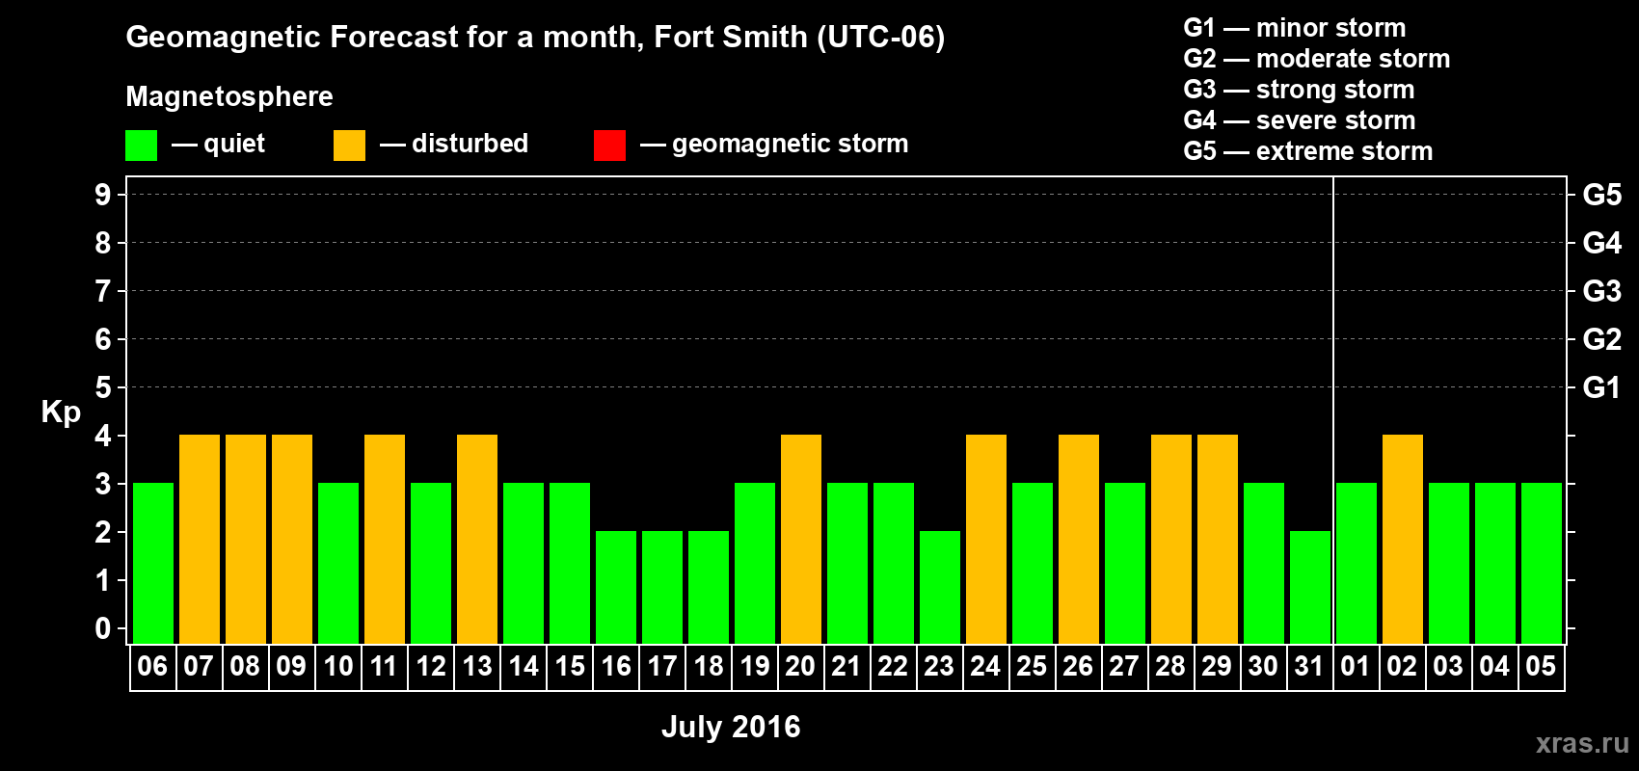
Task: Click the G3 label on right axis
Action: (x=1602, y=291)
